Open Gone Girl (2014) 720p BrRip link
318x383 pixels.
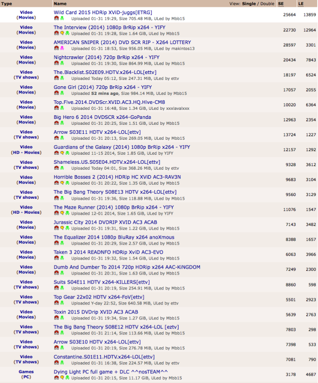pyautogui.click(x=103, y=87)
